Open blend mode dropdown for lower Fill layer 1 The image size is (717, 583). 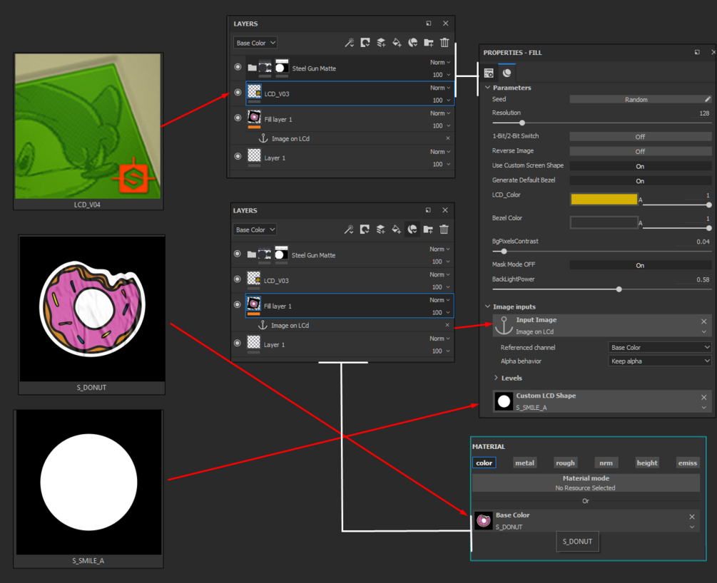(x=439, y=300)
